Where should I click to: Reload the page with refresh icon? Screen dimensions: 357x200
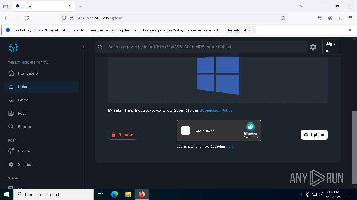point(27,18)
